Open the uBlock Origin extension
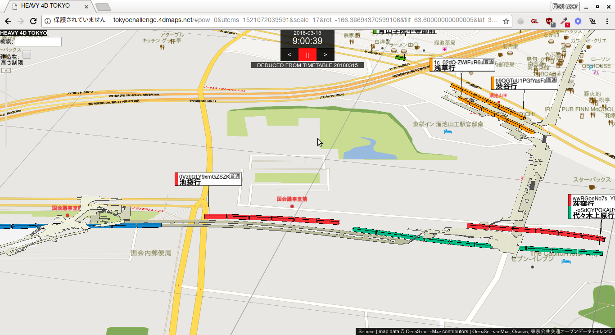Screen dimensions: 615x335 pos(550,21)
